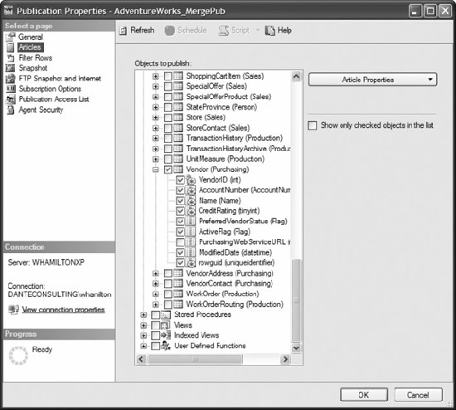Check the PurchasingWebServiceURL column checkbox
The image size is (456, 410).
pos(180,242)
